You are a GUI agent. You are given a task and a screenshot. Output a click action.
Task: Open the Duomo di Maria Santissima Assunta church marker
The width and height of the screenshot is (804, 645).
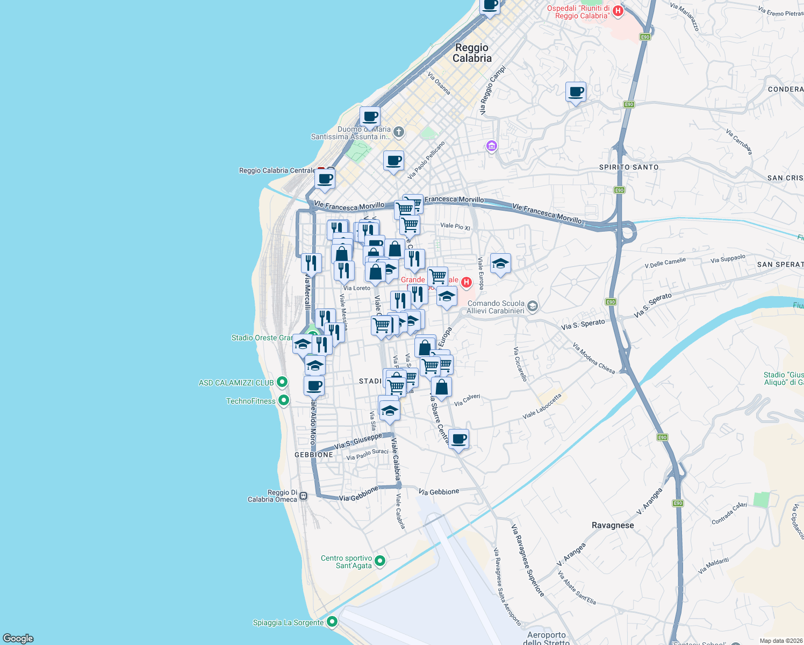398,132
